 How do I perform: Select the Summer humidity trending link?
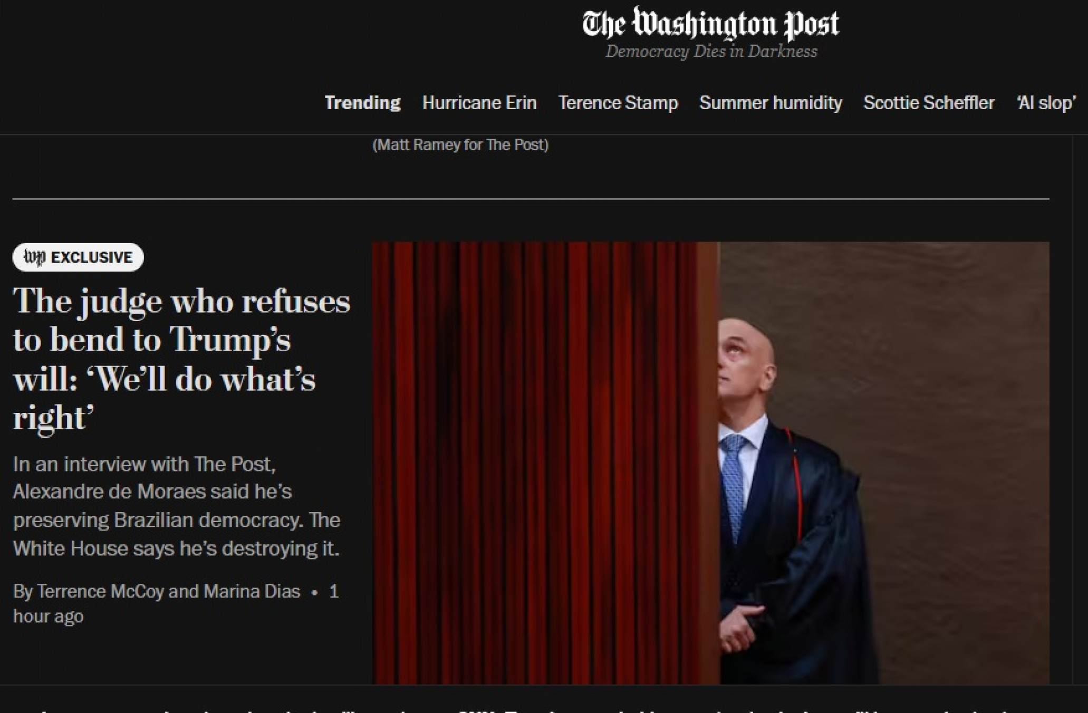[771, 103]
